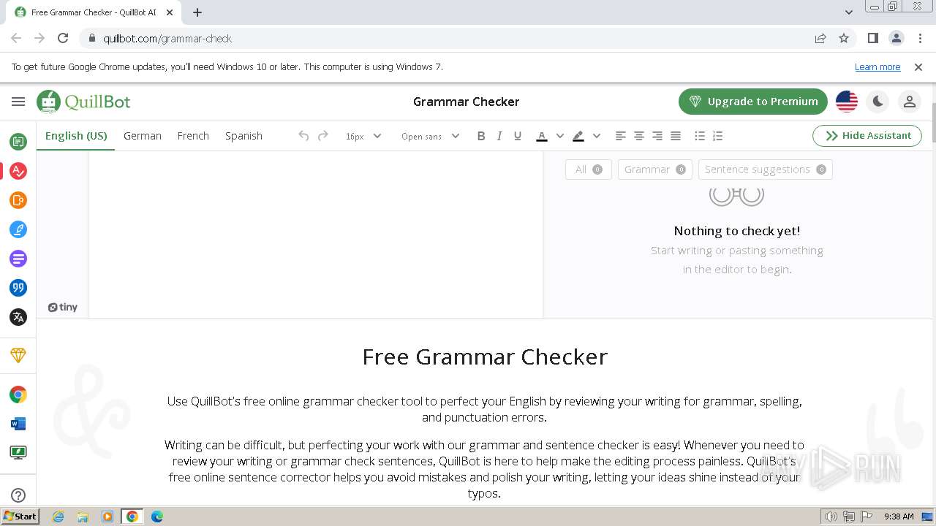Justify the text

pos(676,136)
